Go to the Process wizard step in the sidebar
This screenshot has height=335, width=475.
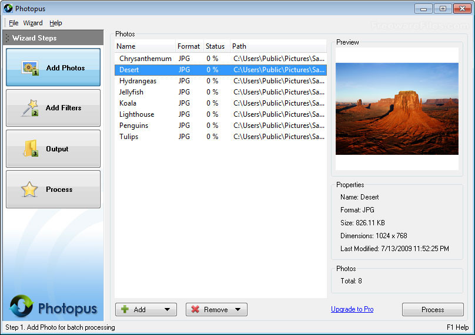(x=53, y=190)
